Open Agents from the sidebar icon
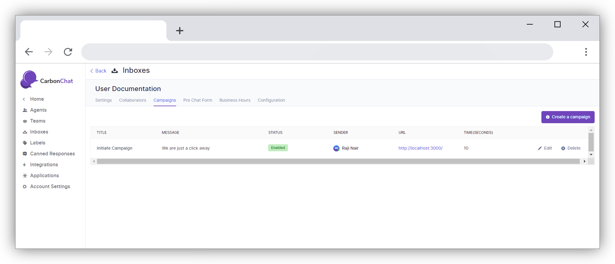The height and width of the screenshot is (264, 615). (25, 110)
